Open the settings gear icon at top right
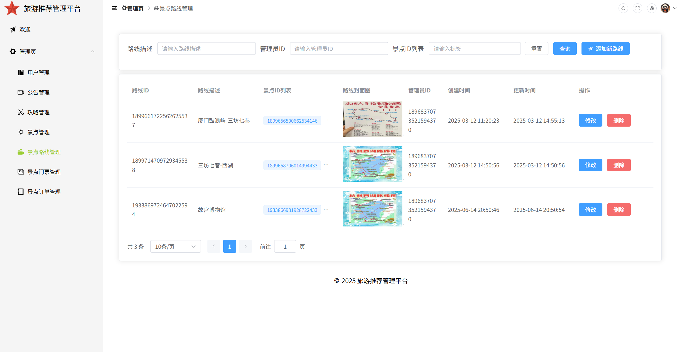The width and height of the screenshot is (677, 352). point(652,8)
